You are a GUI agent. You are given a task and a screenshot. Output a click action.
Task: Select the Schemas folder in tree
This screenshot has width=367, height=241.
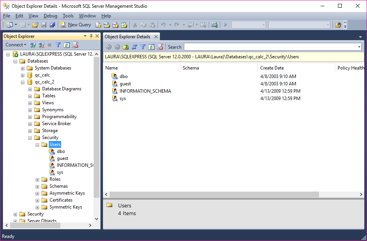(x=58, y=186)
